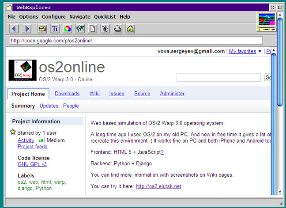Click the document page toolbar icon
Screen dimensions: 286x208
pos(93,29)
